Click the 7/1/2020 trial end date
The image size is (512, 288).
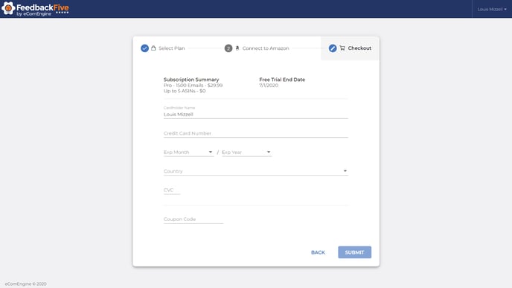(x=269, y=86)
